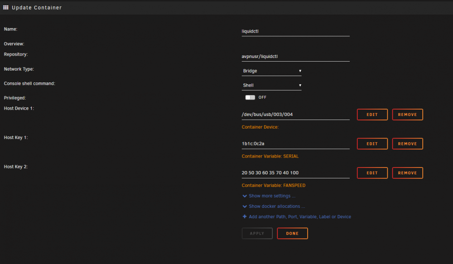Click the grid icon beside Update Container

coord(6,8)
